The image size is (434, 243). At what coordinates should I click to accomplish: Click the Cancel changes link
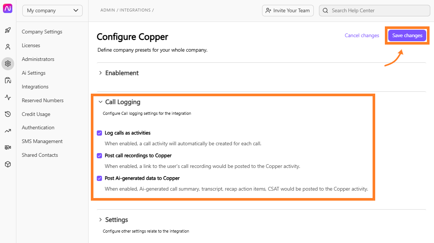click(362, 35)
